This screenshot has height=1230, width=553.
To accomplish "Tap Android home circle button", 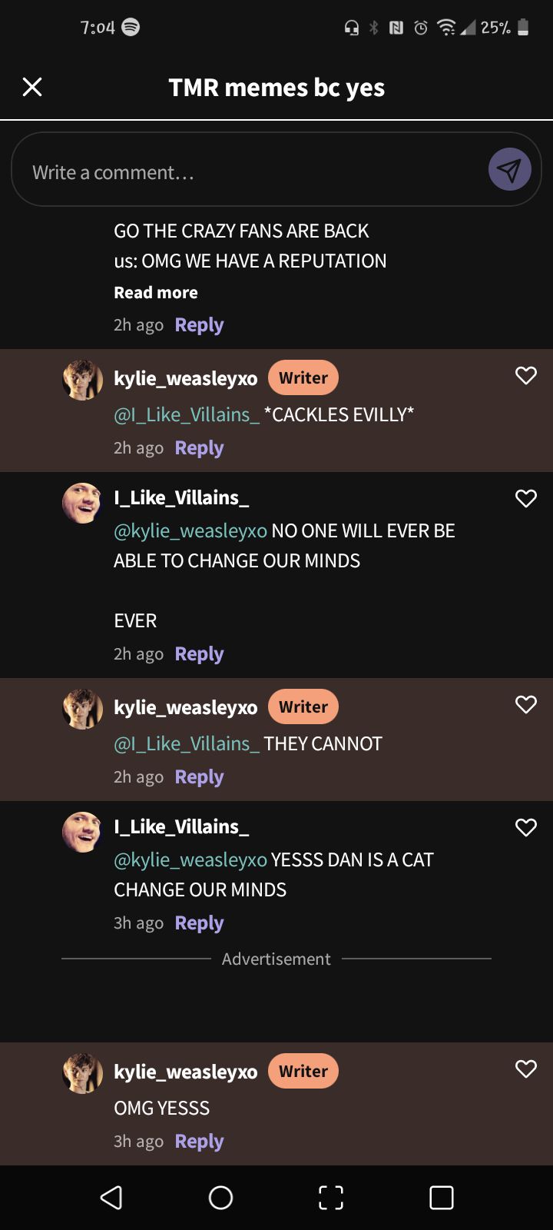I will click(221, 1197).
